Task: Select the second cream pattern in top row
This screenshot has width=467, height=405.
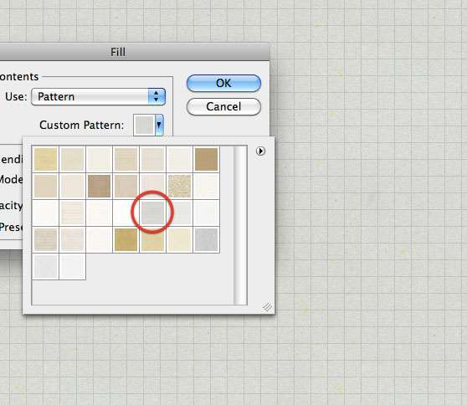Action: coord(72,159)
